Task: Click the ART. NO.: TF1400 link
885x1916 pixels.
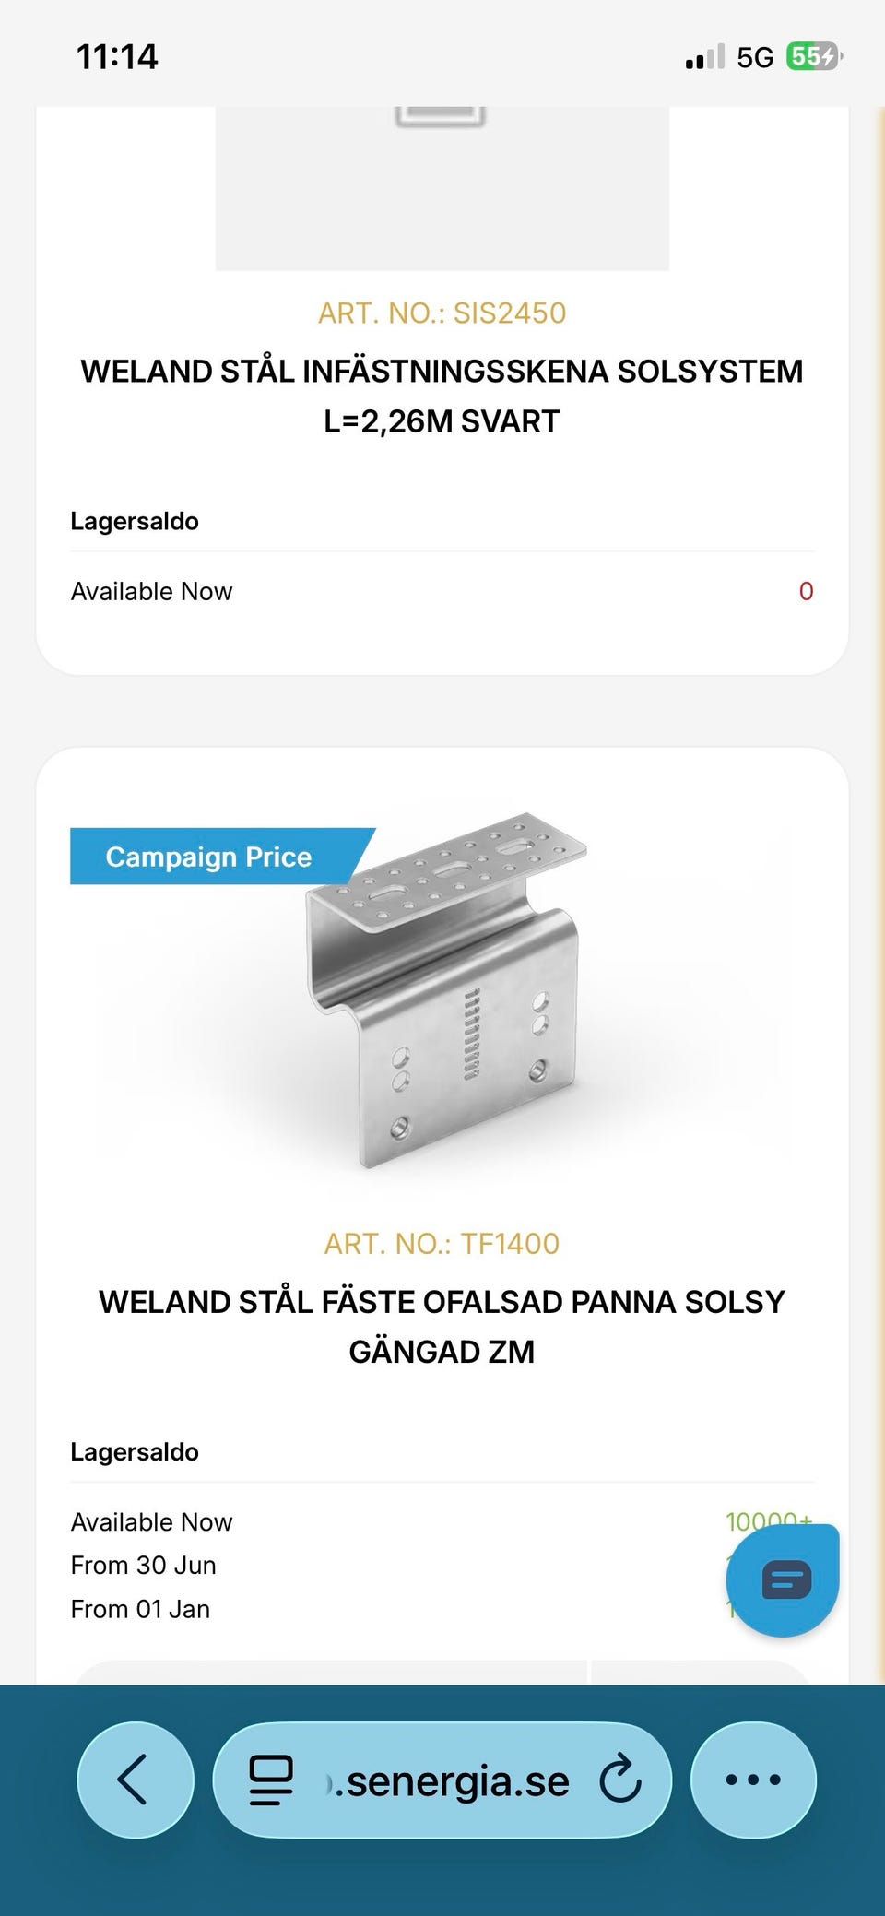Action: click(442, 1244)
